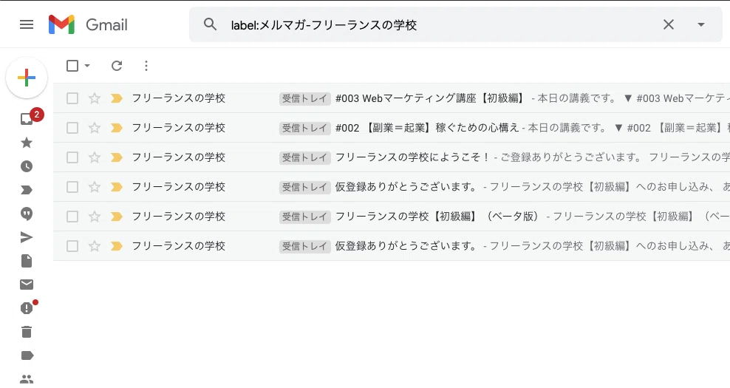The width and height of the screenshot is (730, 388).
Task: Toggle importance marker on #003 email
Action: tap(117, 98)
